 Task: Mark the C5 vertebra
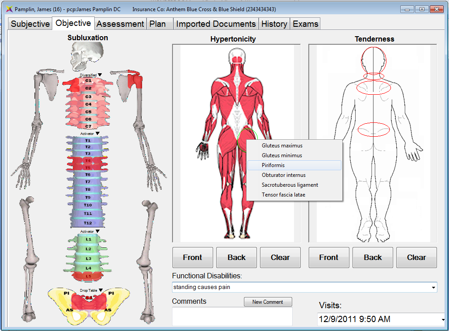[88, 112]
